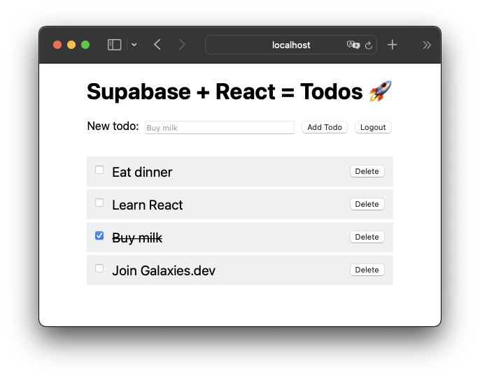The width and height of the screenshot is (480, 378).
Task: Click the forward navigation arrow
Action: (x=182, y=45)
